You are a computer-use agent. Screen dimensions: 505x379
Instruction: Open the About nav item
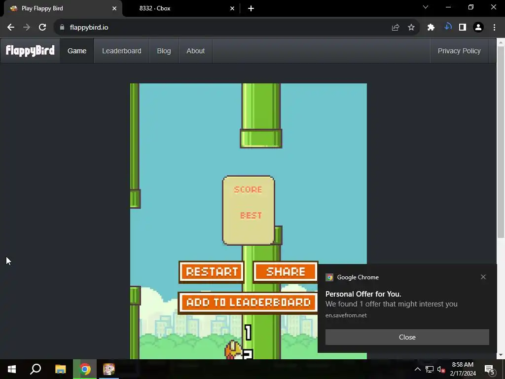point(195,51)
